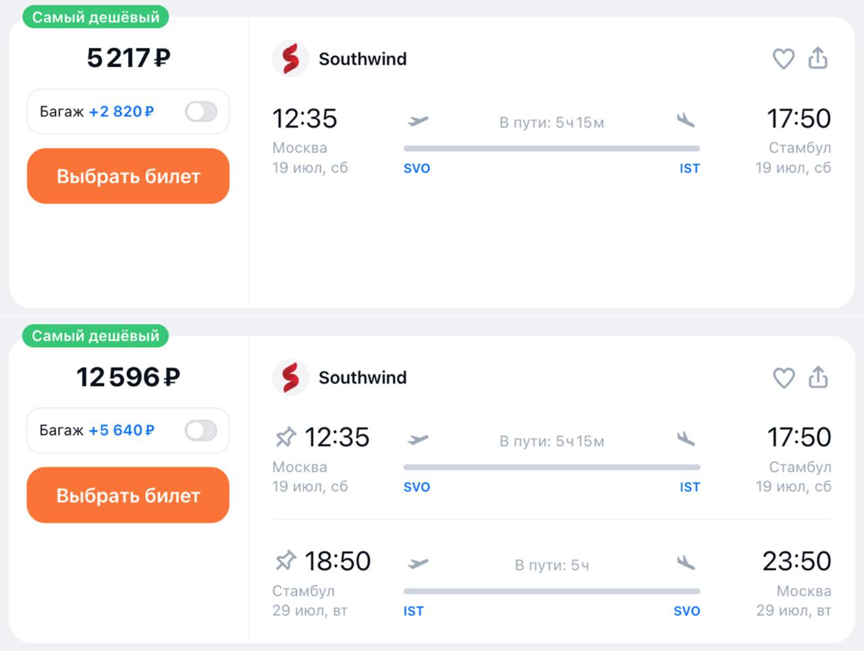Image resolution: width=864 pixels, height=651 pixels.
Task: Share the 12 596 ₽ round-trip ticket
Action: (818, 377)
